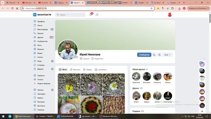The image size is (211, 119).
Task: Click the Саранск city link
Action: [x=85, y=59]
